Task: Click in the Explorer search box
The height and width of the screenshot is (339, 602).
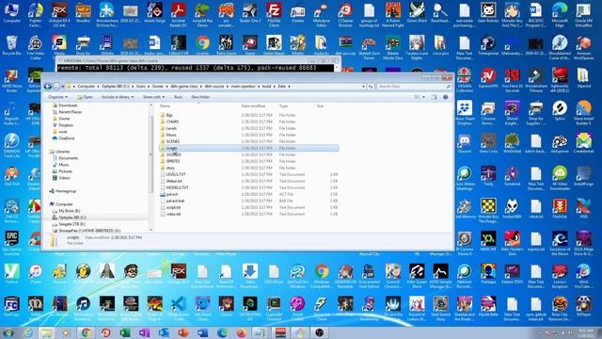Action: (x=414, y=87)
